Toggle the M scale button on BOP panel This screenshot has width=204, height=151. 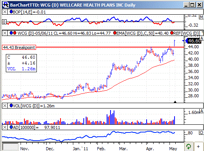point(202,17)
